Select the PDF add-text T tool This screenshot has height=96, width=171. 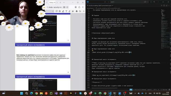(66, 11)
